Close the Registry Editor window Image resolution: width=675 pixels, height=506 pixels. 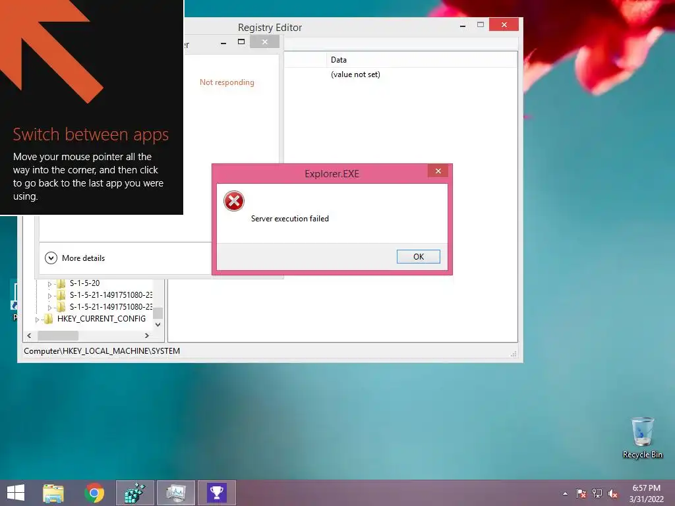(x=504, y=24)
